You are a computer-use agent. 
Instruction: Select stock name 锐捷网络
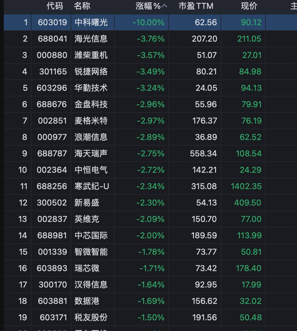91,72
